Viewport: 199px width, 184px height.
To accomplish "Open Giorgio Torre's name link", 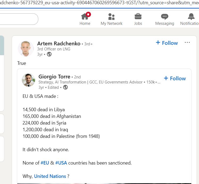I will coord(54,77).
